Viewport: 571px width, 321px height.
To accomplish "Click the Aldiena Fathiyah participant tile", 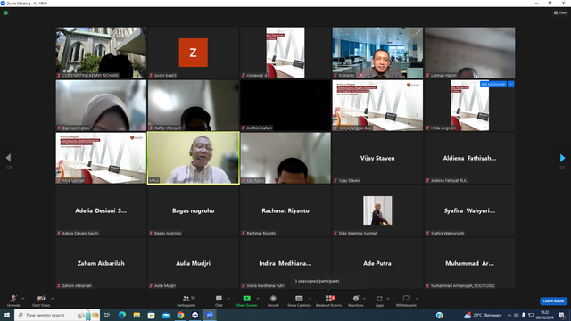I will click(469, 158).
